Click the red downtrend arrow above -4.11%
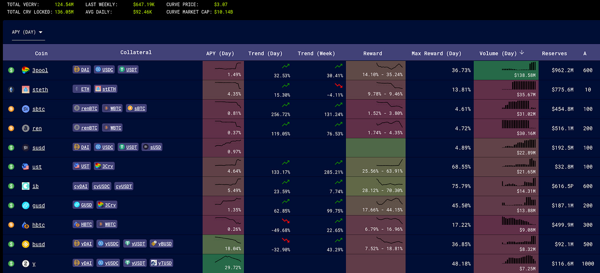The width and height of the screenshot is (600, 273). point(339,86)
